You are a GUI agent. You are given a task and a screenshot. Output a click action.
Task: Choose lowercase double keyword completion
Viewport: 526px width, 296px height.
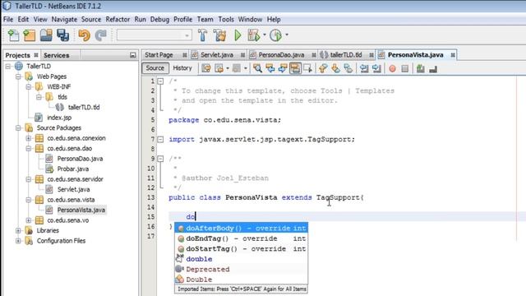[x=241, y=259]
